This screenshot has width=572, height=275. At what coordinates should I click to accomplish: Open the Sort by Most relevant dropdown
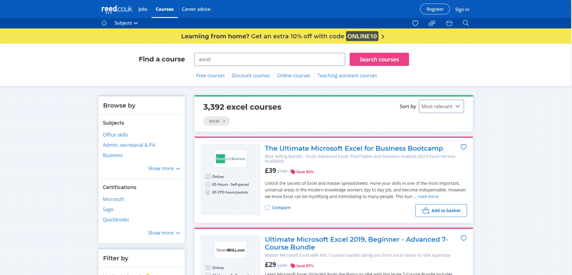[x=441, y=106]
